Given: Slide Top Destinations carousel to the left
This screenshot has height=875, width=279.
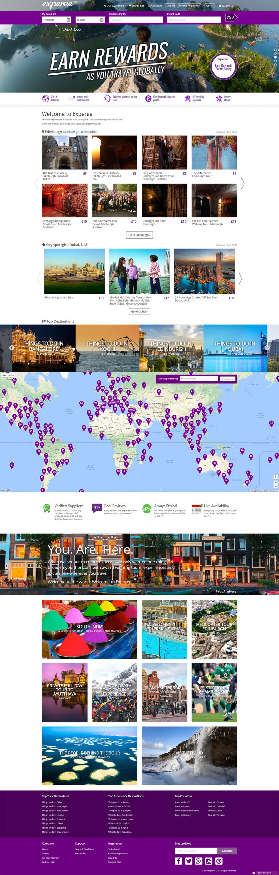Looking at the screenshot, I should pyautogui.click(x=12, y=348).
